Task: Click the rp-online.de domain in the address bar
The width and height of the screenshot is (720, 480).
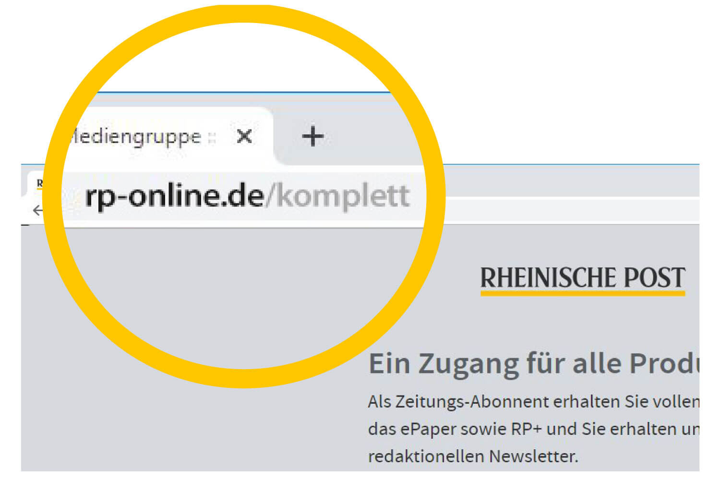Action: coord(174,196)
